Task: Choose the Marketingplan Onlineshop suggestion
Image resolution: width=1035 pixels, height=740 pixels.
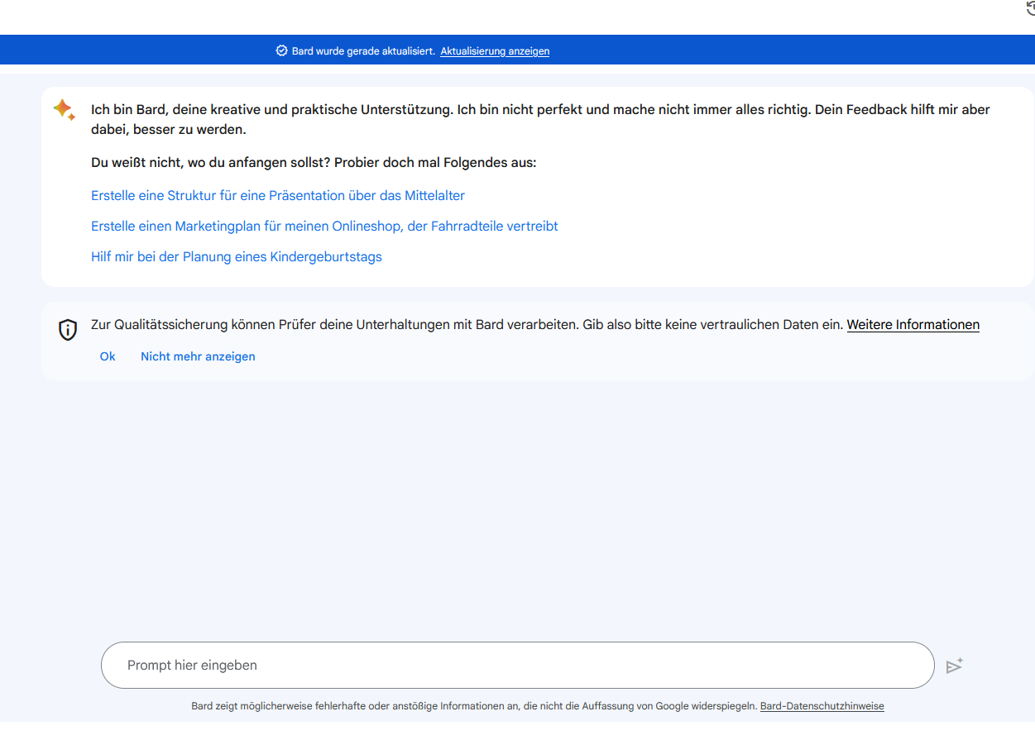Action: coord(324,226)
